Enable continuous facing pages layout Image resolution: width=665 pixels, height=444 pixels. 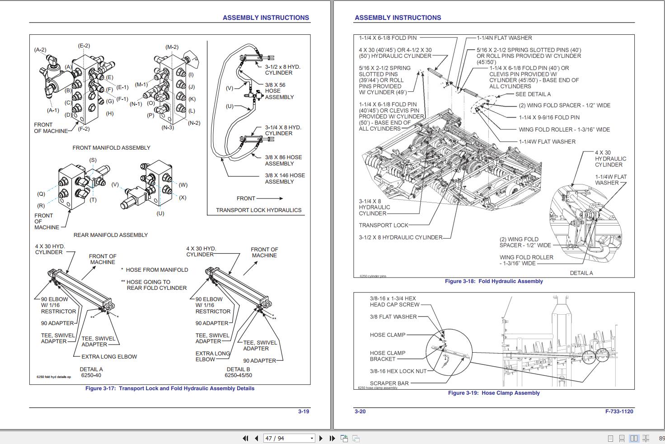pyautogui.click(x=646, y=438)
